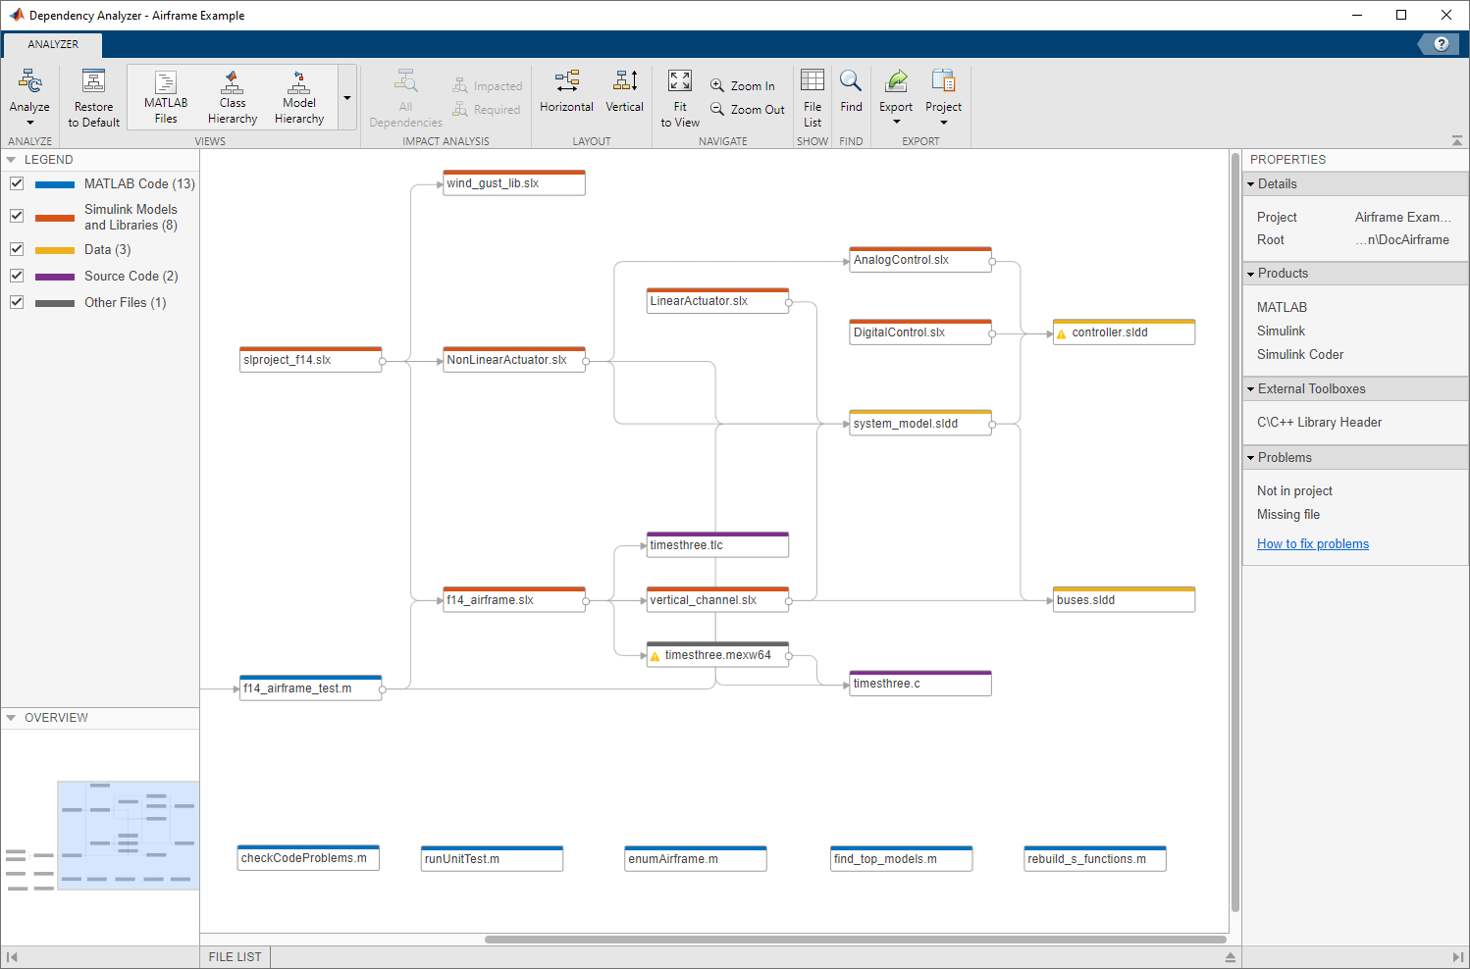Click blue MATLAB Code color swatch

(x=55, y=184)
